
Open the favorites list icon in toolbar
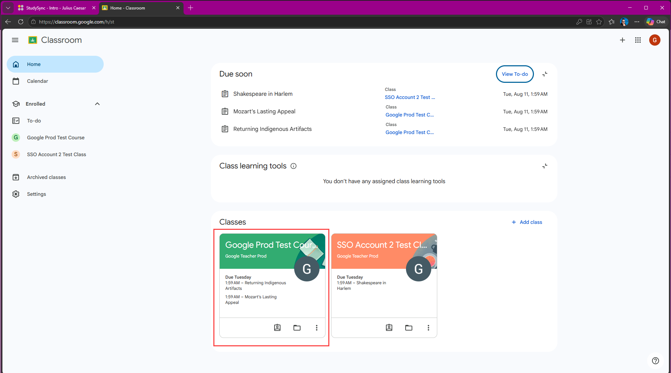pos(612,22)
